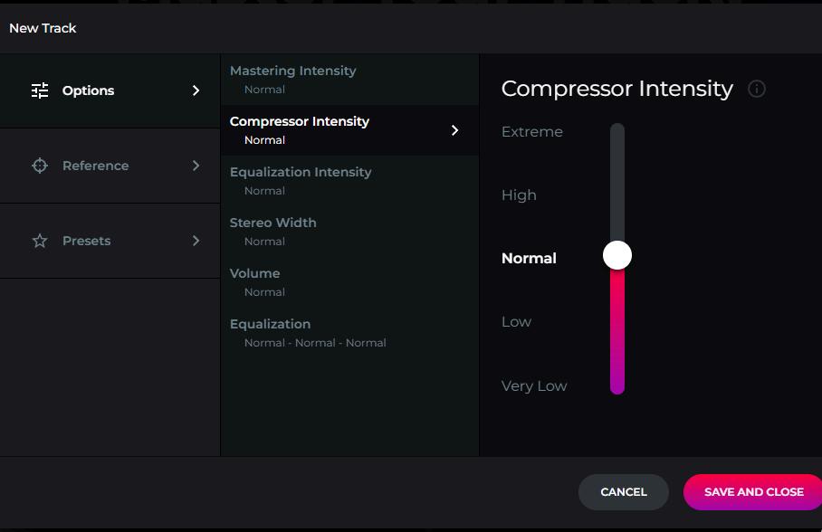Open the Equalization Normal - Normal - Normal setting
822x532 pixels.
pyautogui.click(x=308, y=332)
